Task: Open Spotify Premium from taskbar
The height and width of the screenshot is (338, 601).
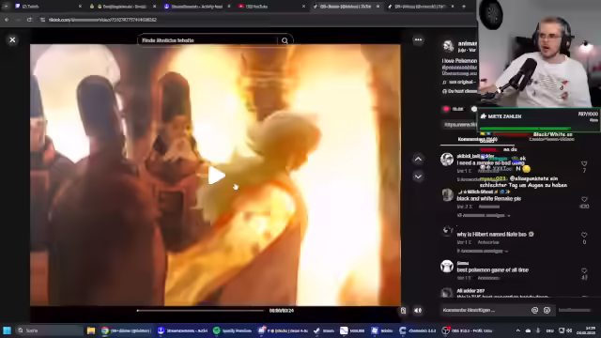Action: (232, 330)
